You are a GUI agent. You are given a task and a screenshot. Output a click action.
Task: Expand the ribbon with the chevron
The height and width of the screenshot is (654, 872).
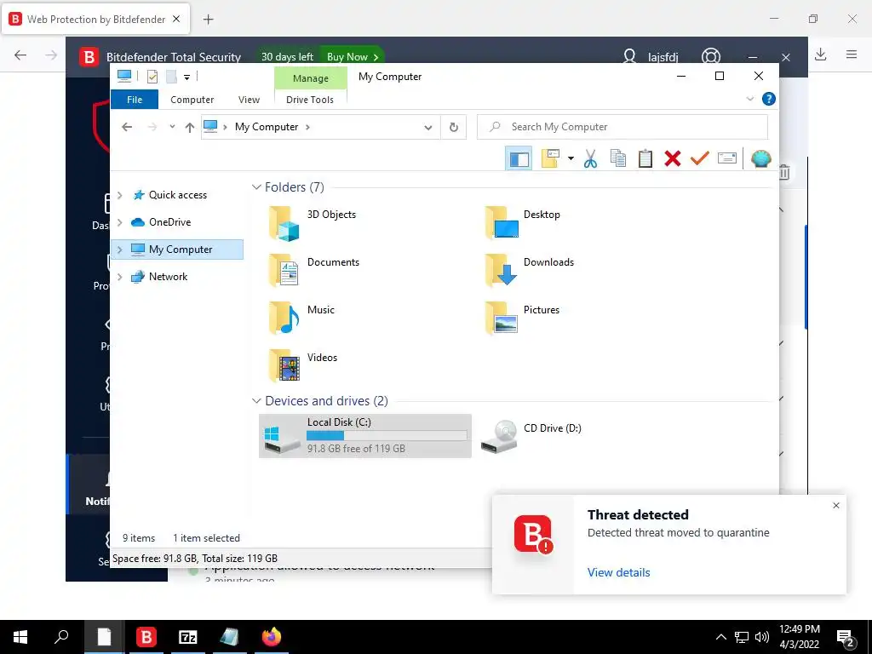click(x=749, y=99)
